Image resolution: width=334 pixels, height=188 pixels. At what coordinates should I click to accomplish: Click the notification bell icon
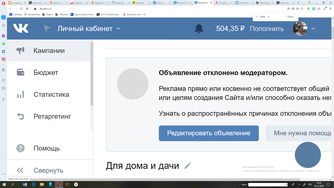(x=199, y=28)
